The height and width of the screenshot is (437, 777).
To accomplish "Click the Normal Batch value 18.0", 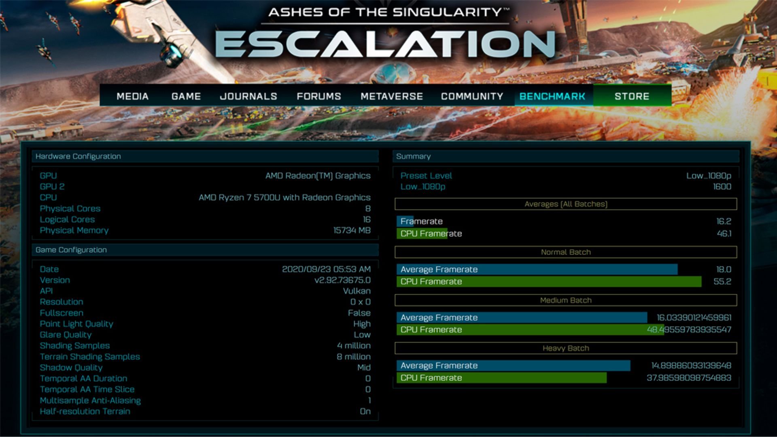I will pyautogui.click(x=724, y=269).
